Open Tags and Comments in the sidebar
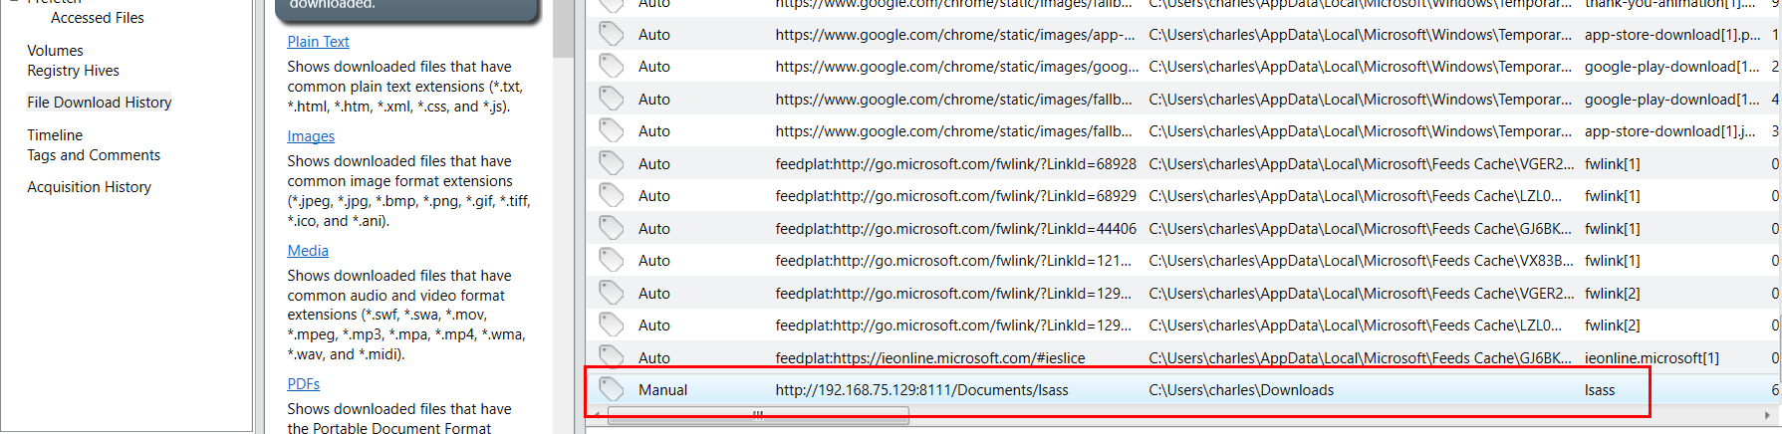The height and width of the screenshot is (434, 1782). tap(94, 155)
